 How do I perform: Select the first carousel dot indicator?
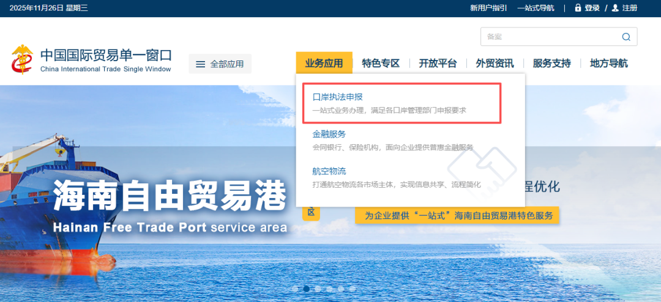[x=295, y=289]
